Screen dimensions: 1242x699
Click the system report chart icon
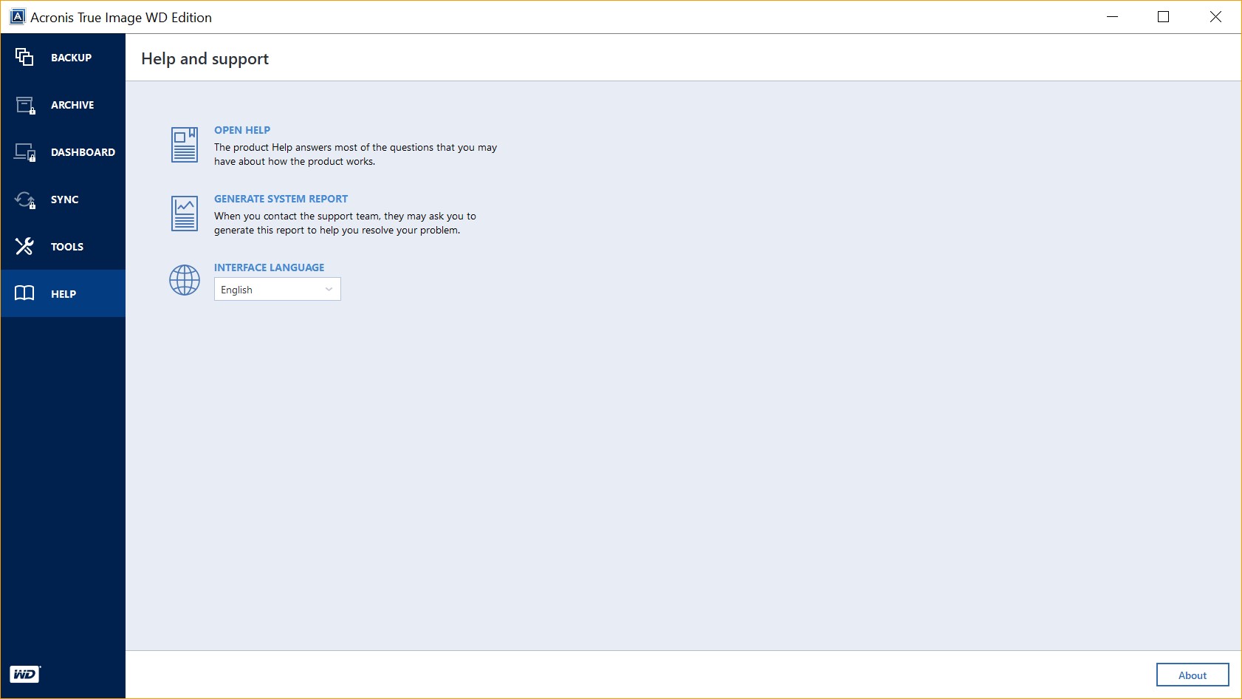click(x=185, y=214)
